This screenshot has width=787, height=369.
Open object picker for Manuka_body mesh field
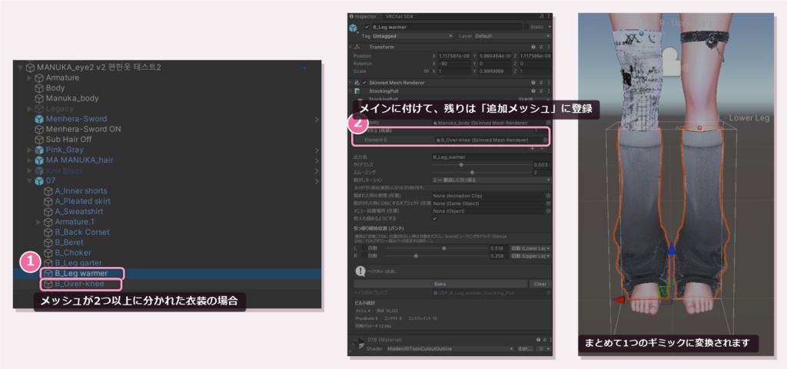pyautogui.click(x=548, y=122)
